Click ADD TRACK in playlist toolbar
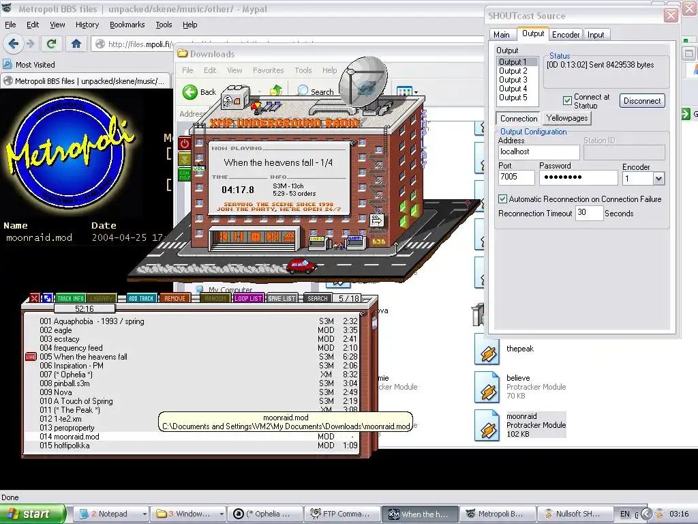 [x=140, y=299]
